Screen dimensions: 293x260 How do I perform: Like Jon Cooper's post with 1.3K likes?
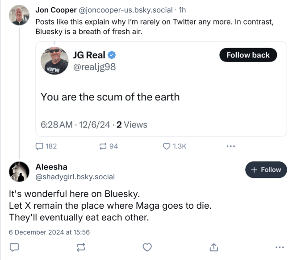tap(167, 146)
